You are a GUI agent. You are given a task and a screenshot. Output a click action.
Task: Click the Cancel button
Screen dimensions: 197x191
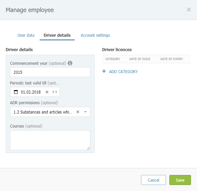point(153,180)
